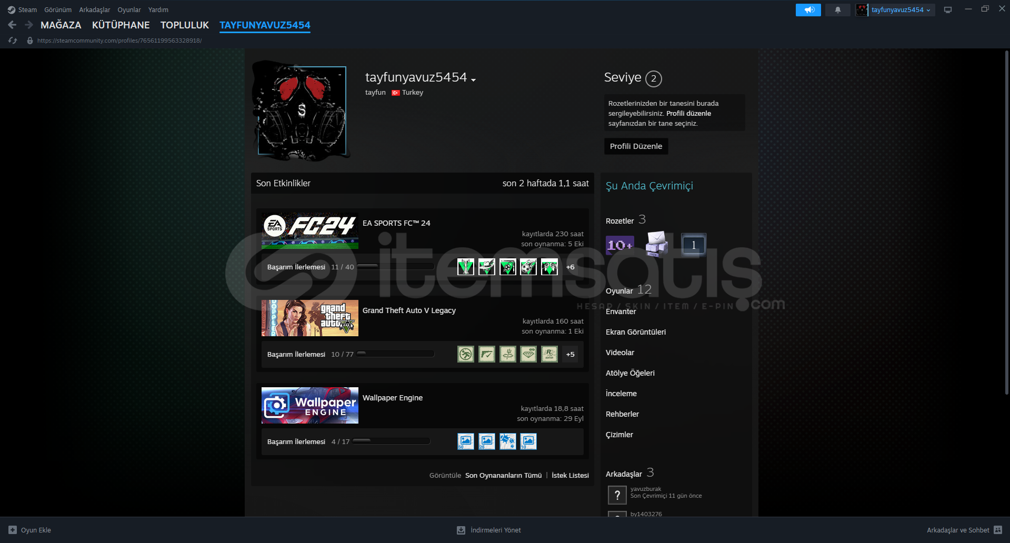The height and width of the screenshot is (543, 1010).
Task: Show the +6 more FC 24 achievements
Action: 571,267
